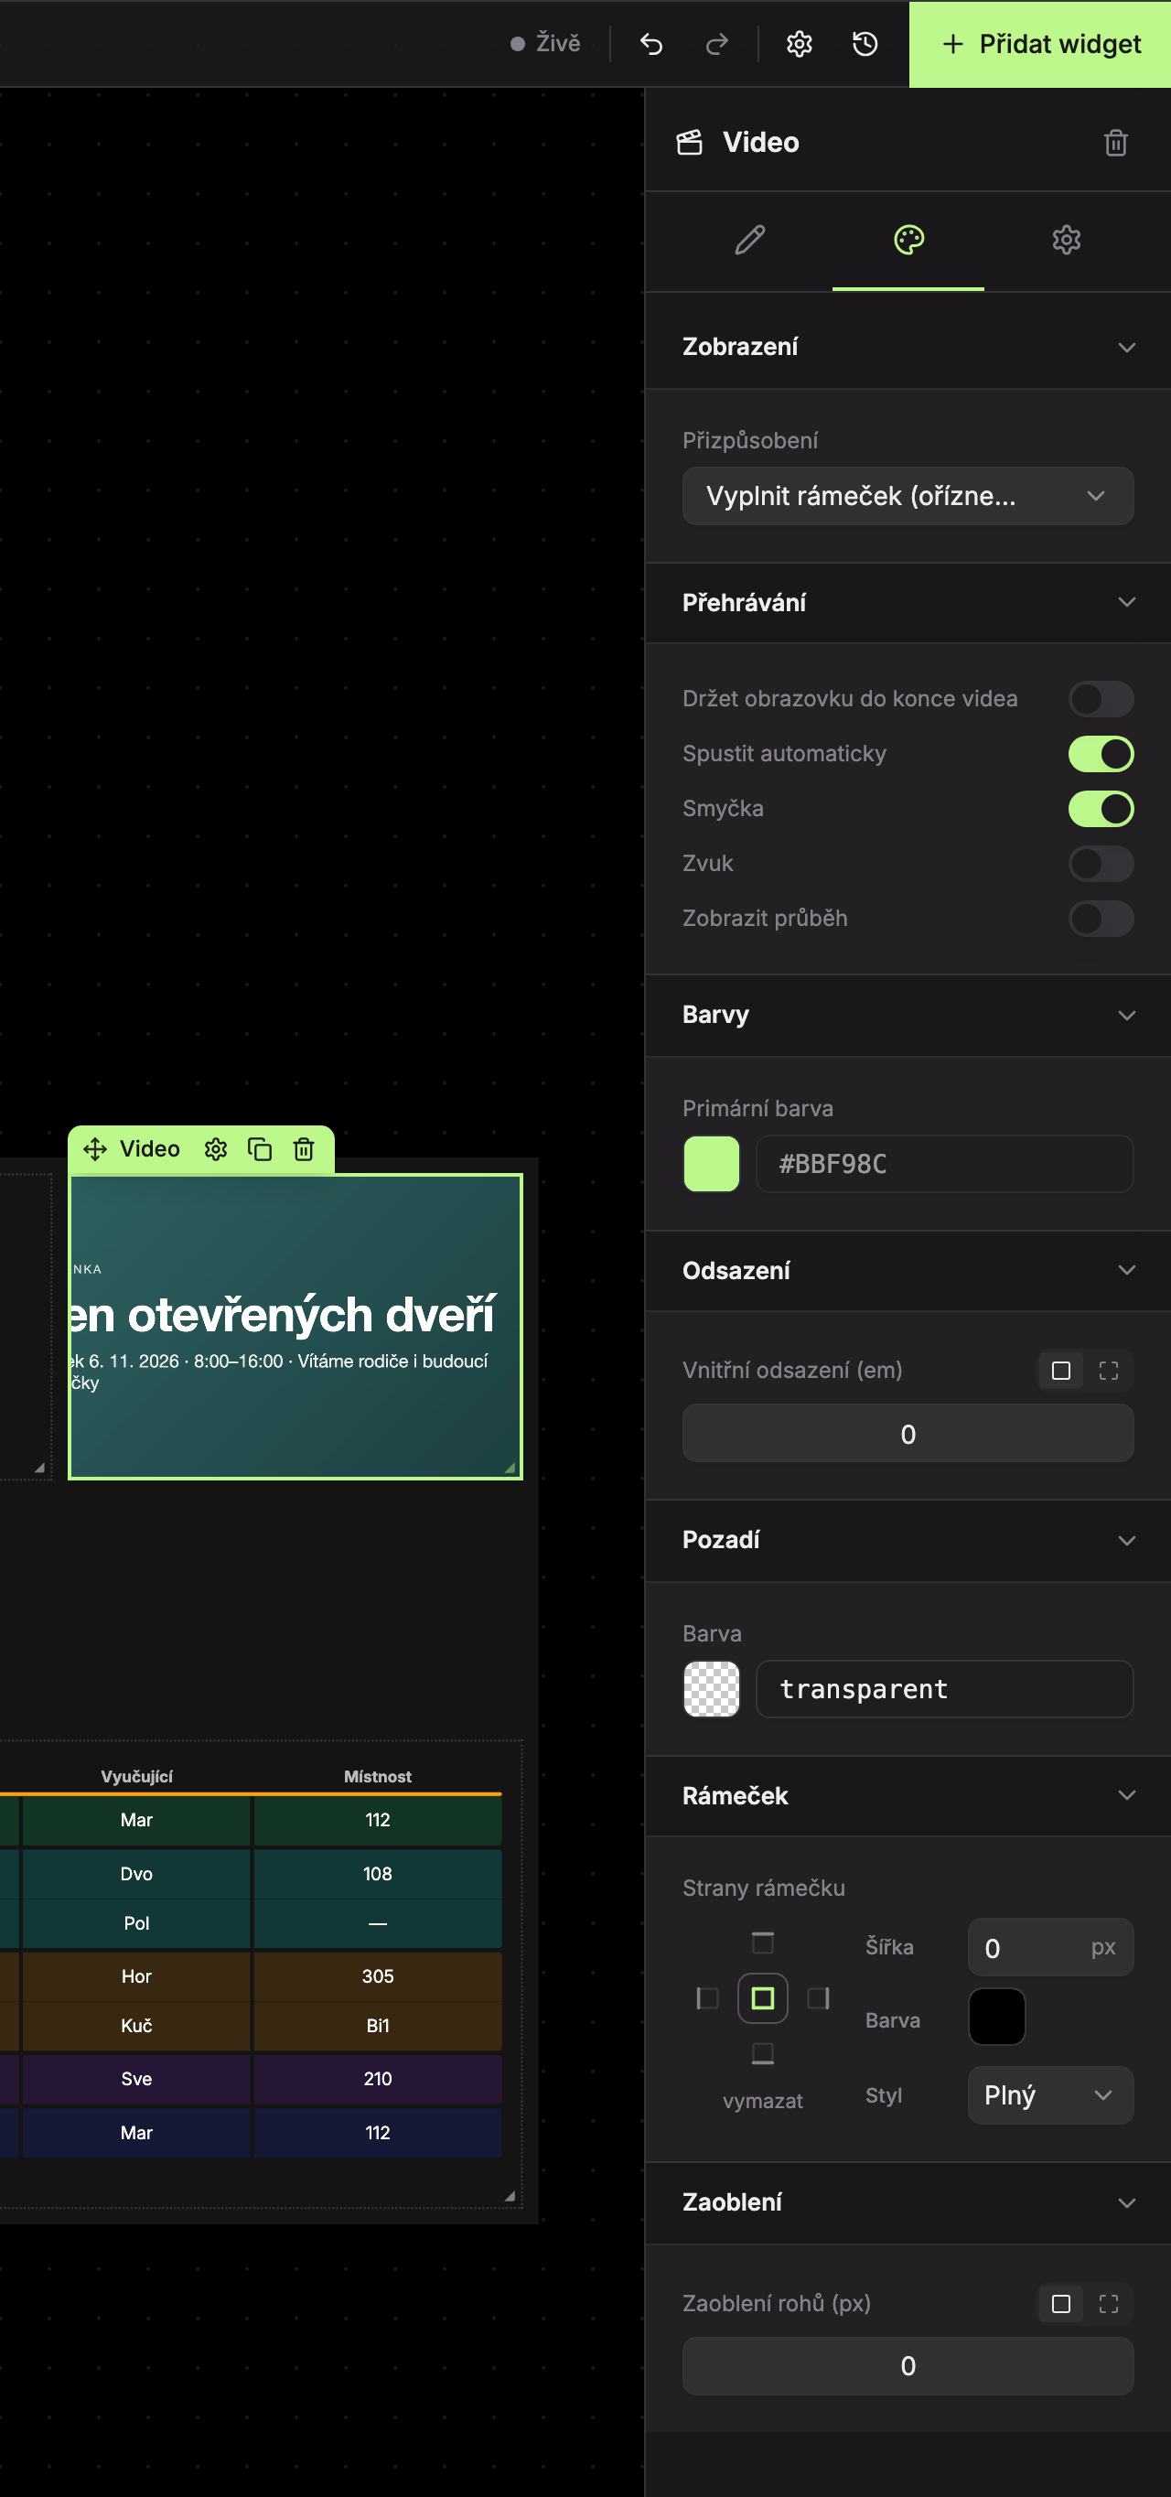This screenshot has width=1171, height=2497.
Task: Select the bottom border side icon
Action: (763, 2053)
